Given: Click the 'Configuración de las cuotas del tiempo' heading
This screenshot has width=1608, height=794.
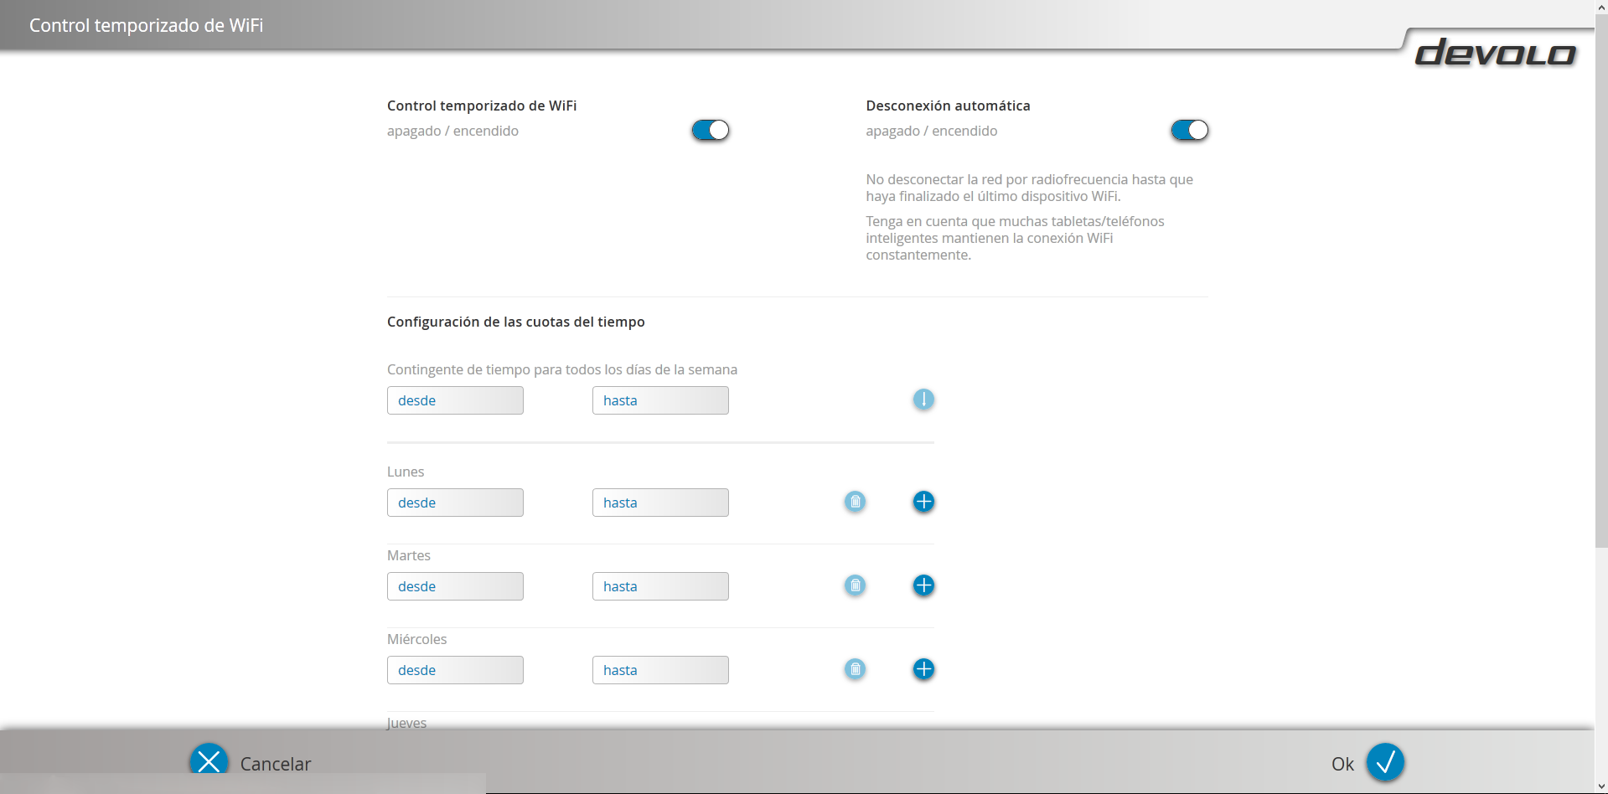Looking at the screenshot, I should coord(516,322).
